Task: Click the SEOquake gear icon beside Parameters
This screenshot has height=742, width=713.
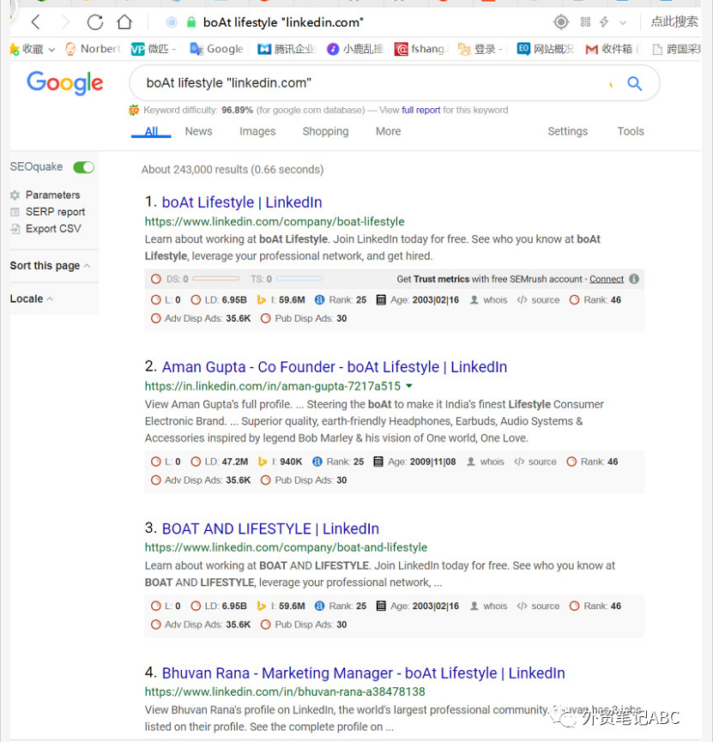Action: click(x=15, y=195)
